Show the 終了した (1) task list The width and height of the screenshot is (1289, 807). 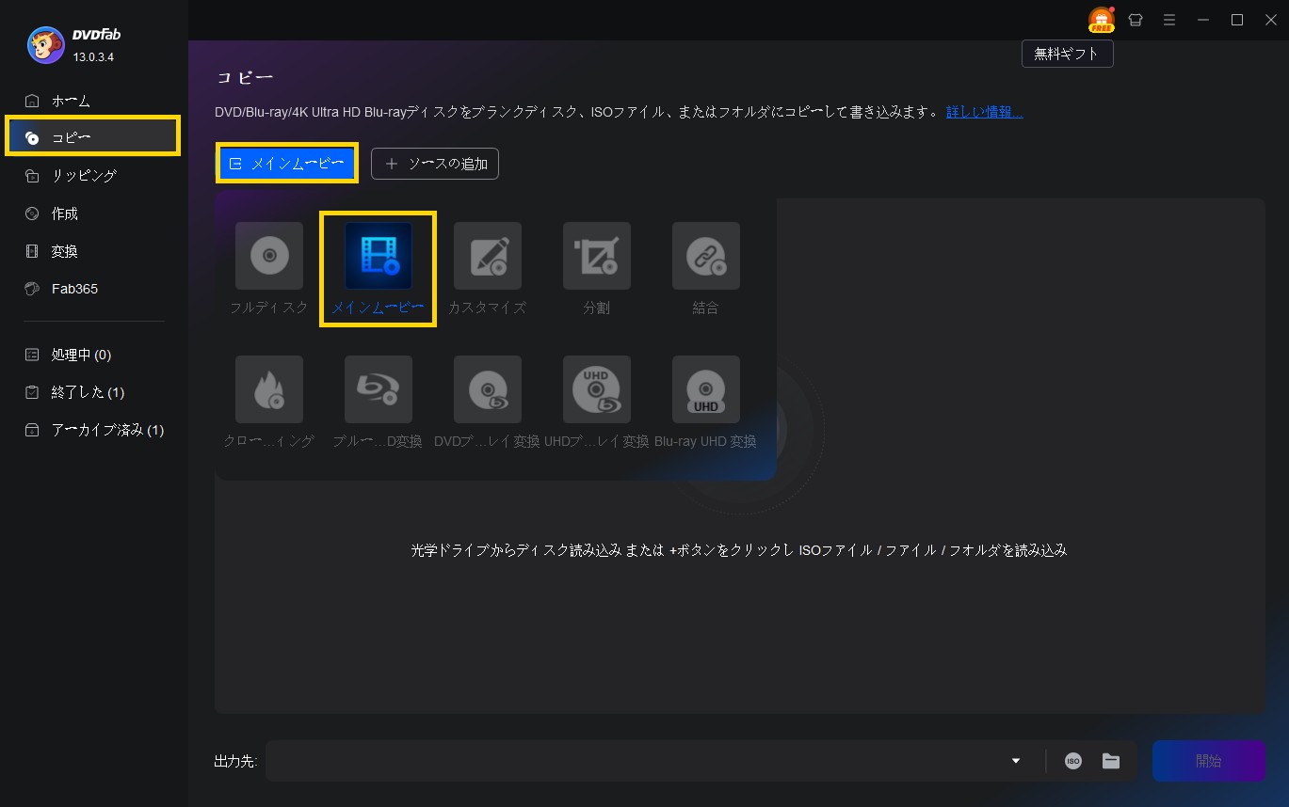[x=94, y=392]
